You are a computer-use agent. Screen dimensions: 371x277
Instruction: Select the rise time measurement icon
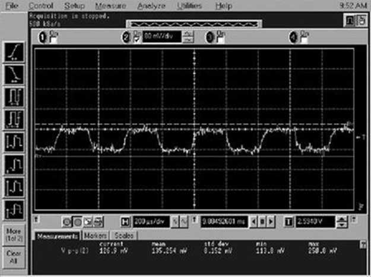14,52
